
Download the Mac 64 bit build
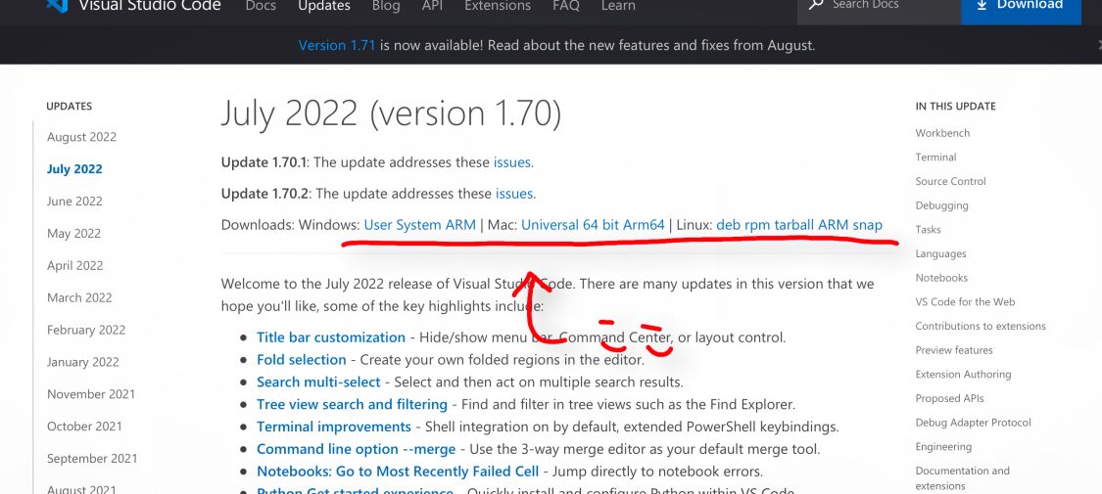click(600, 225)
